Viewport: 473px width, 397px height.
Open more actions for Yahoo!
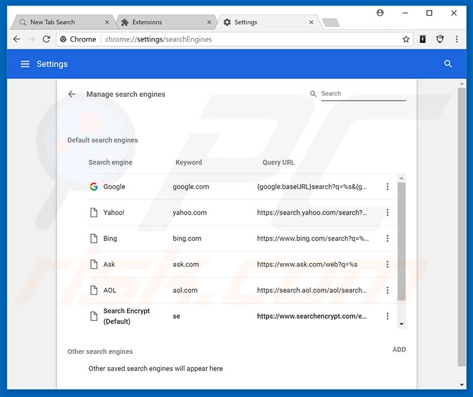click(387, 213)
